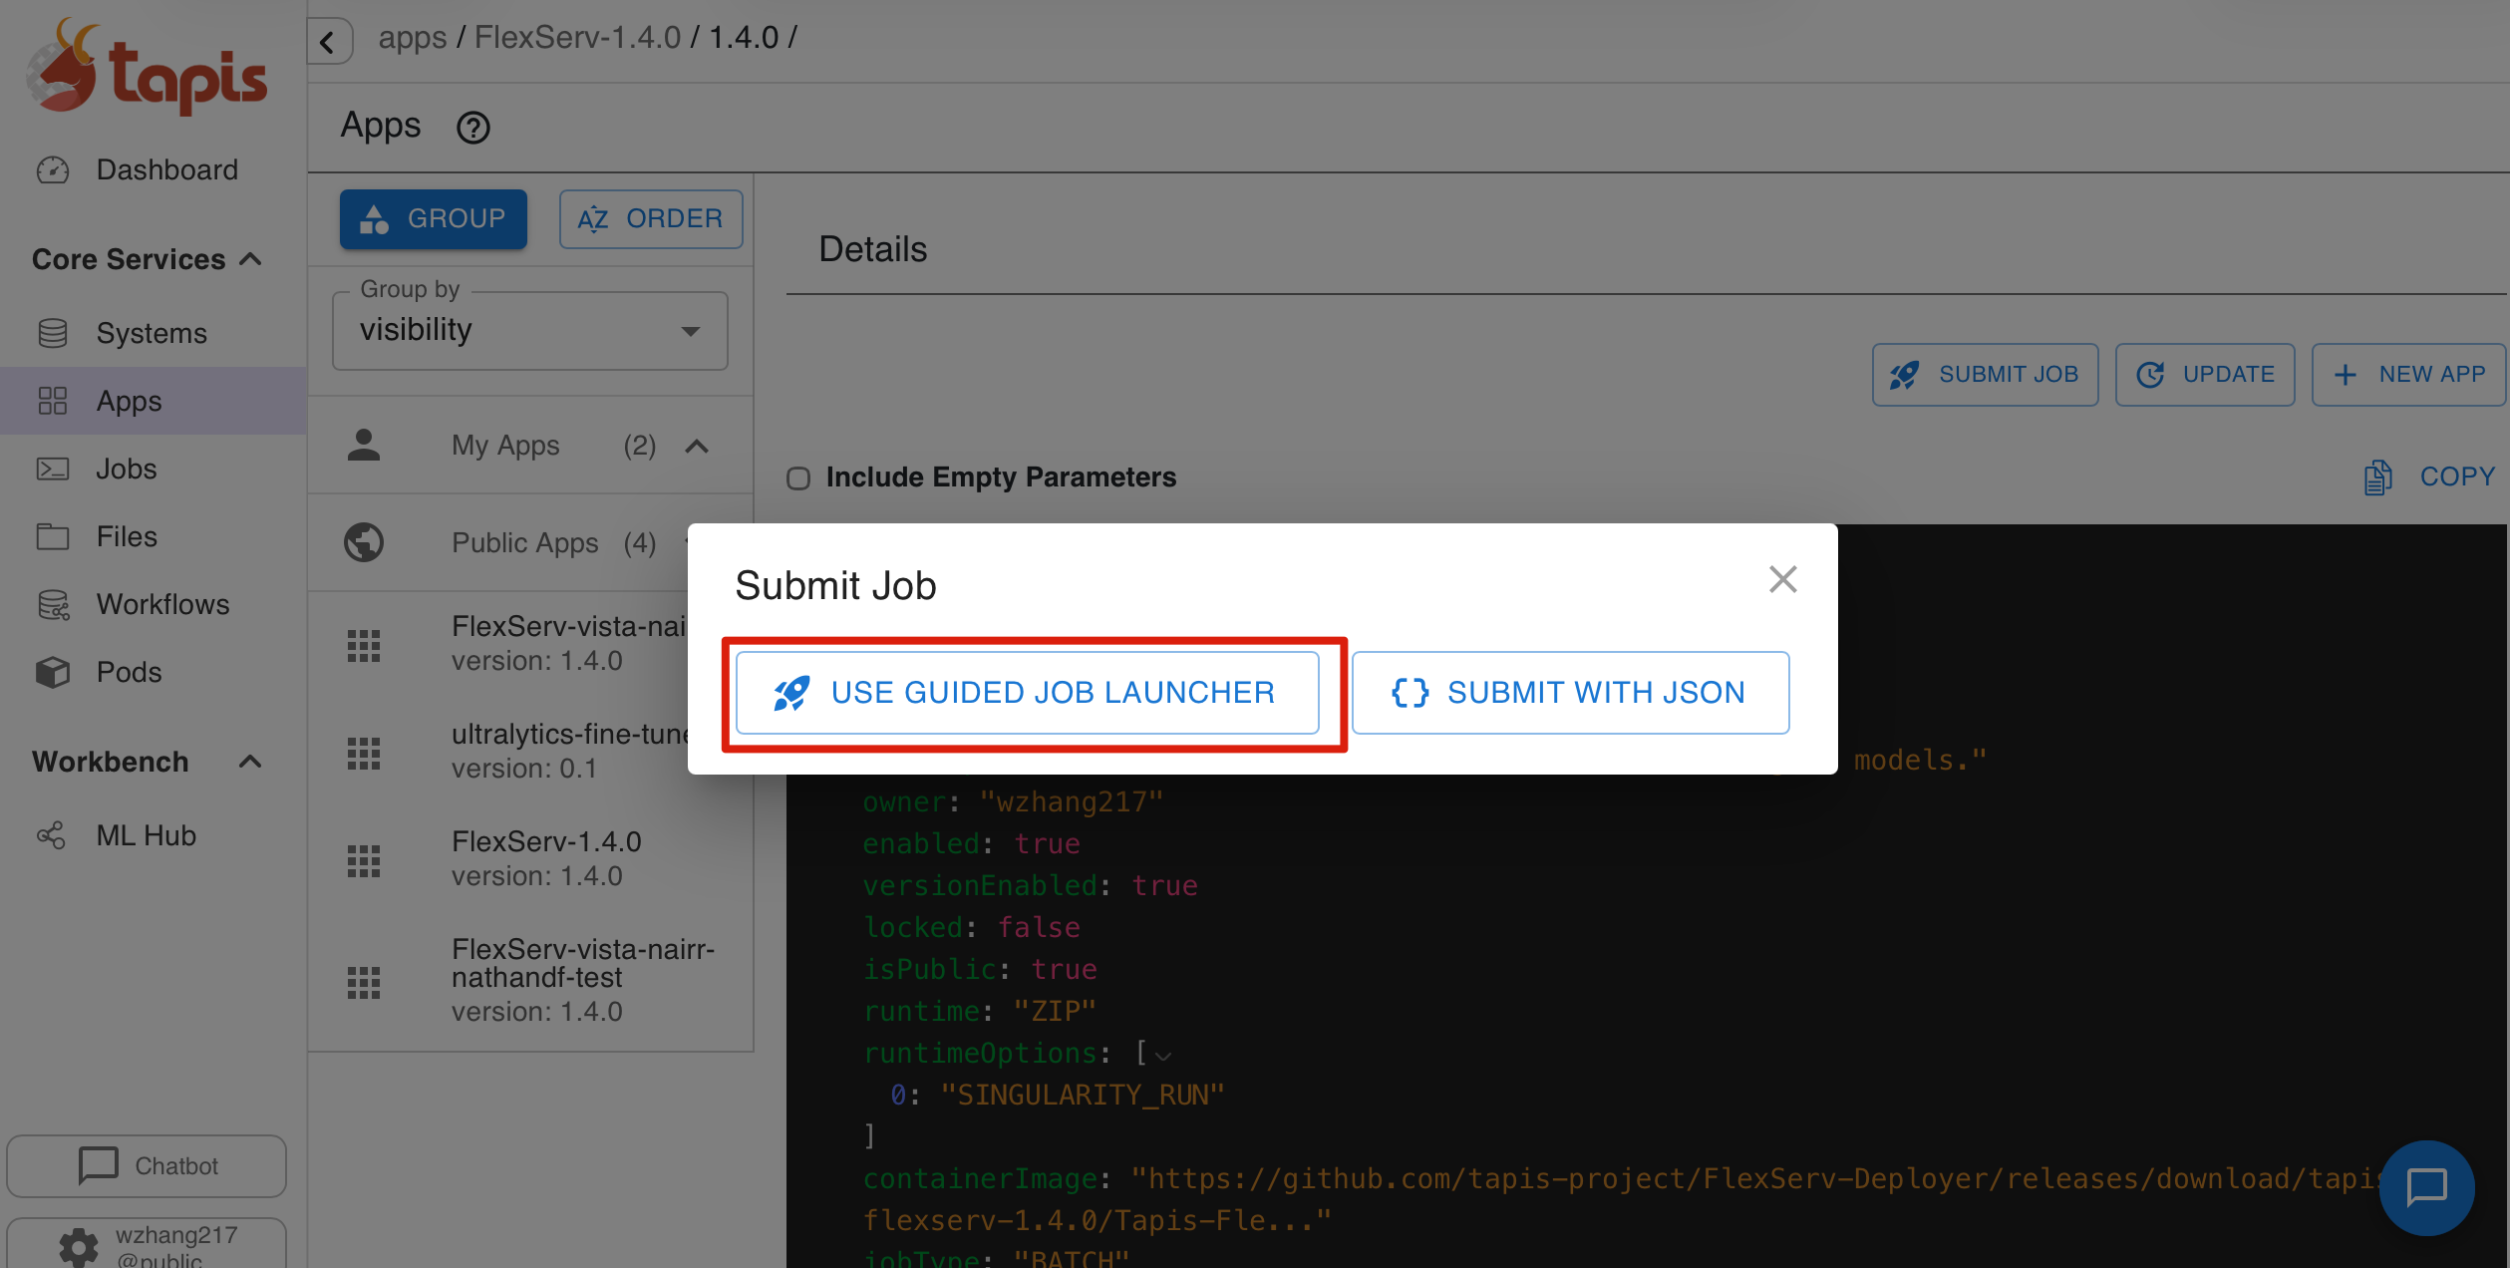Click the UPDATE button
This screenshot has height=1268, width=2510.
pos(2205,375)
